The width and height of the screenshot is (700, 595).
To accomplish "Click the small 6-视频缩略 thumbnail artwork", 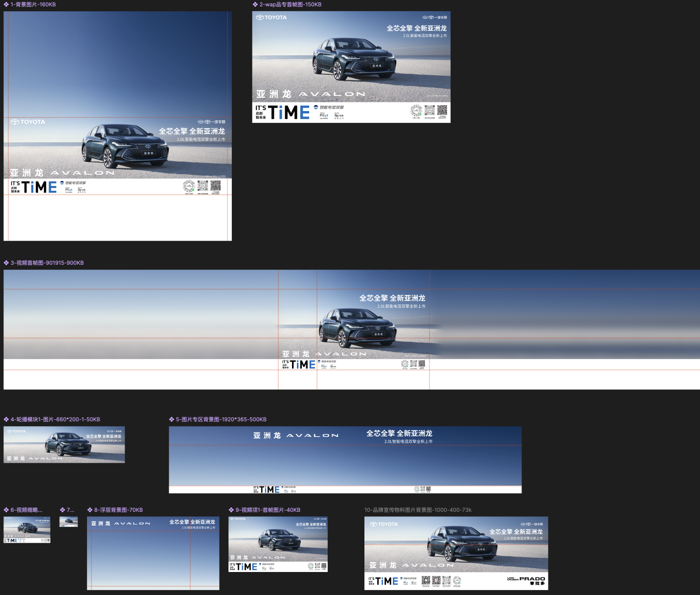I will coord(27,529).
